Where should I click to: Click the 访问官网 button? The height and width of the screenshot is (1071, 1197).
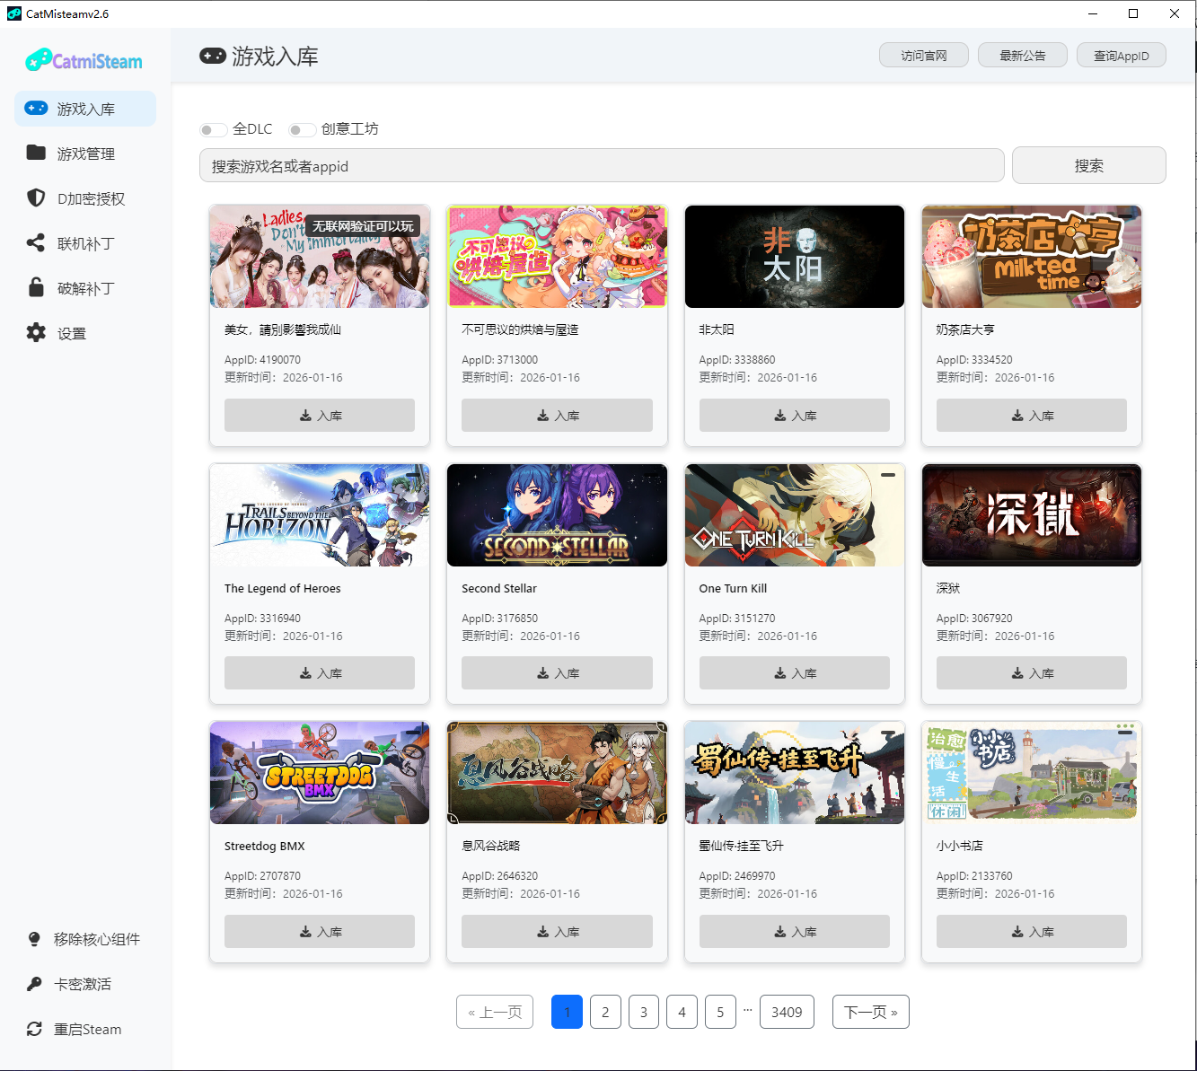pos(924,55)
